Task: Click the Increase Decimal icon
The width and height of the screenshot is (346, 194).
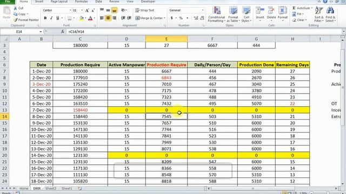Action: click(x=196, y=18)
